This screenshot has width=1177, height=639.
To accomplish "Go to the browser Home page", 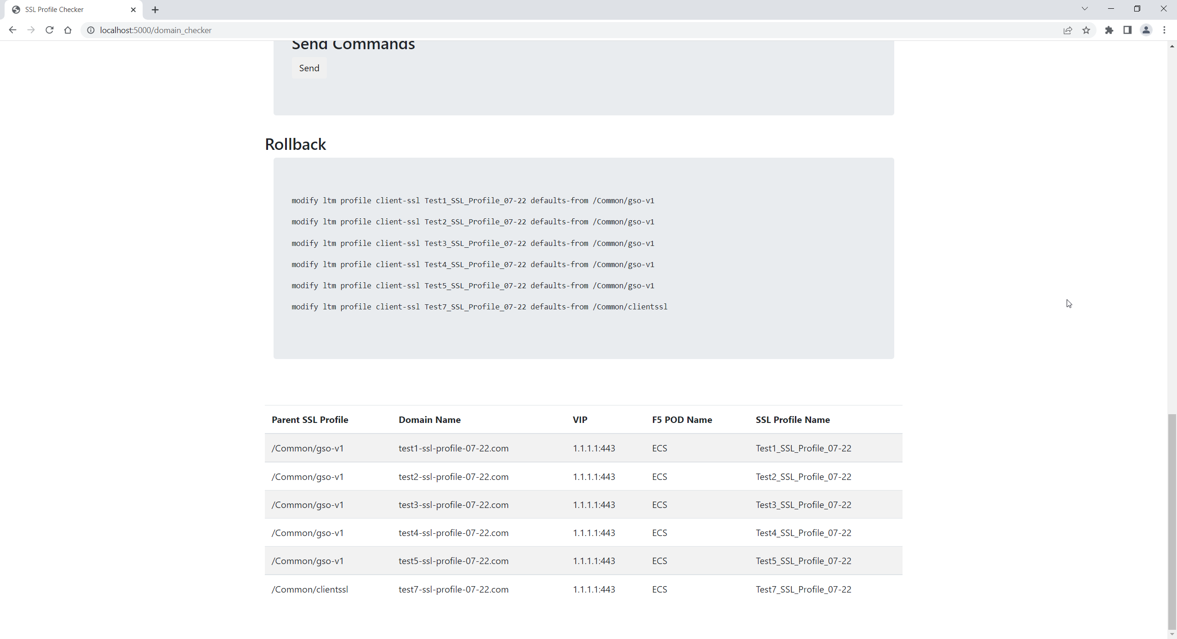I will point(68,30).
